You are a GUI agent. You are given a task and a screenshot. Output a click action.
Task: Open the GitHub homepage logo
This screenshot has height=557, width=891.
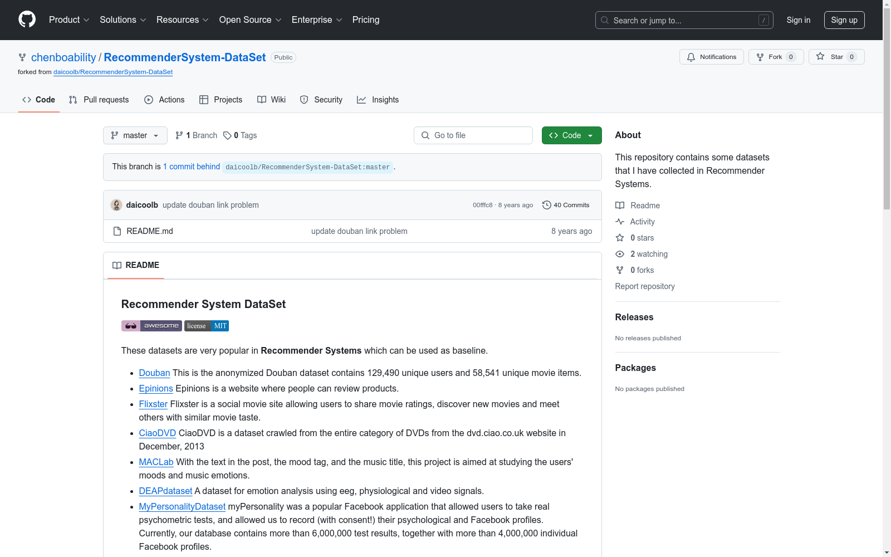tap(27, 19)
